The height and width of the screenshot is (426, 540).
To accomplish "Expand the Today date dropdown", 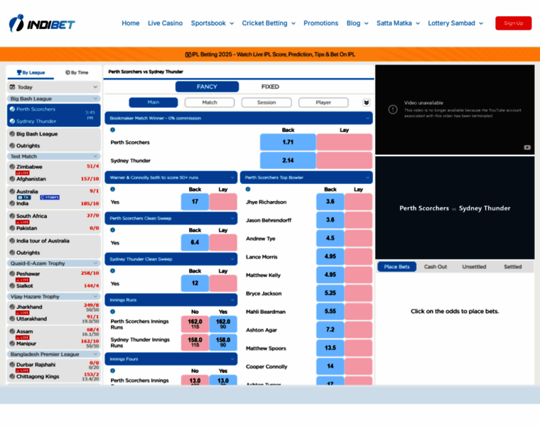I will 54,87.
